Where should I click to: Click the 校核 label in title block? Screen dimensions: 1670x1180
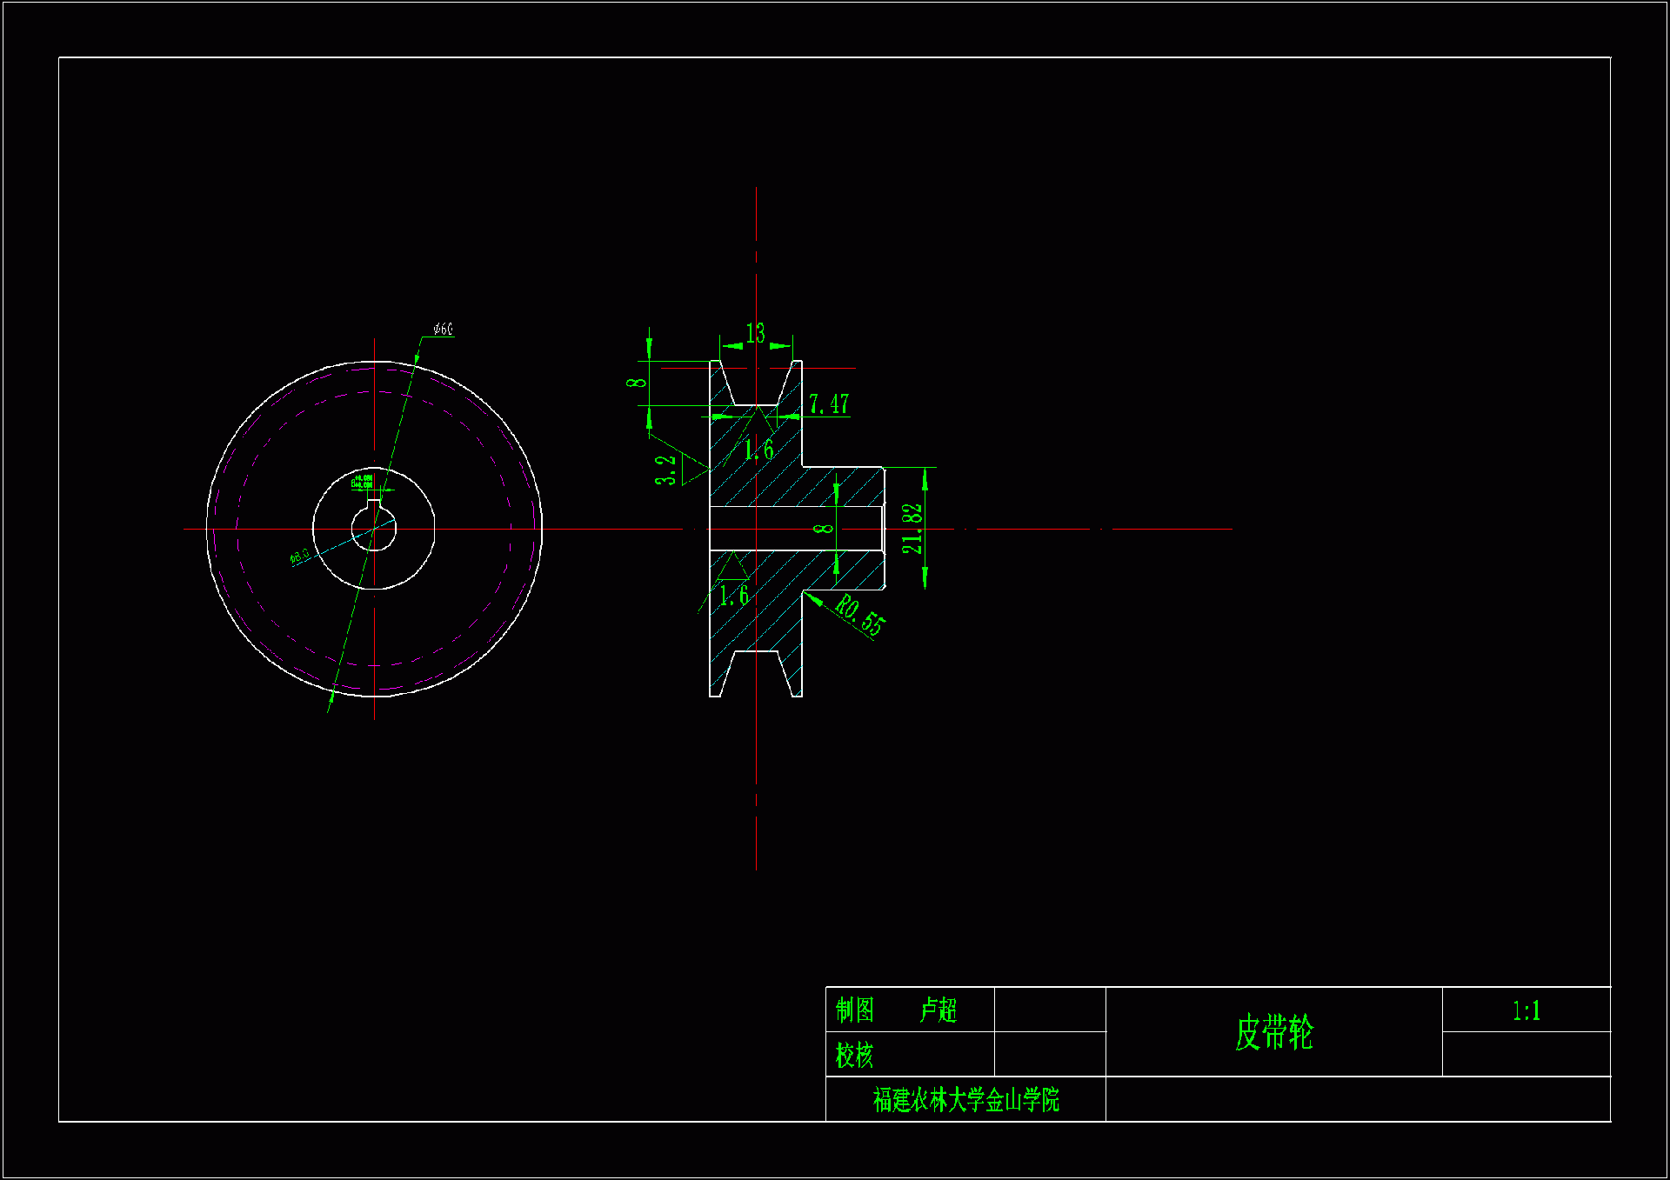click(x=854, y=1055)
